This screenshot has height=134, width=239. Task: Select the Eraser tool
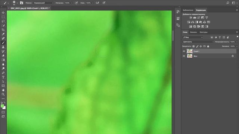click(x=3, y=56)
